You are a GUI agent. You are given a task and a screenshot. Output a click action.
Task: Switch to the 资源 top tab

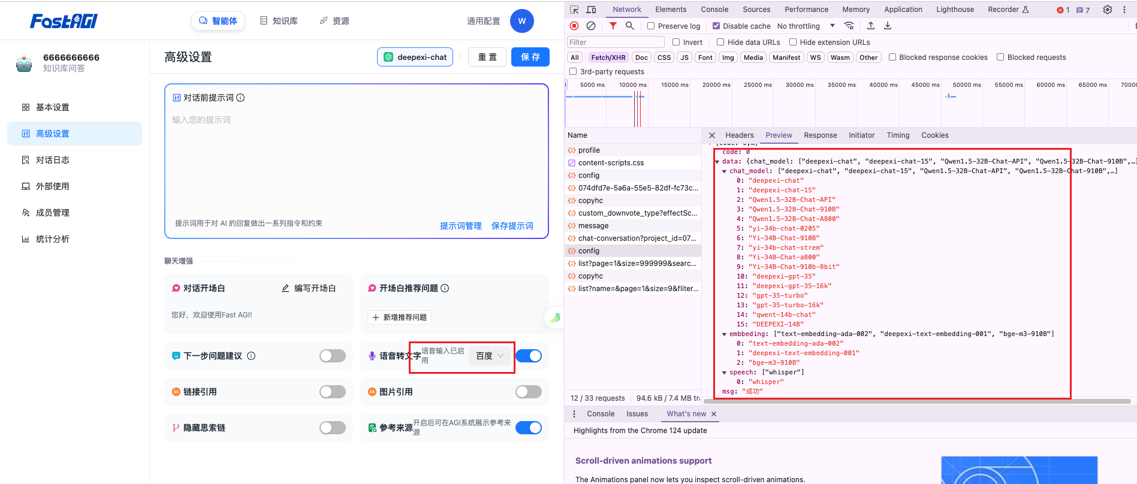(334, 21)
